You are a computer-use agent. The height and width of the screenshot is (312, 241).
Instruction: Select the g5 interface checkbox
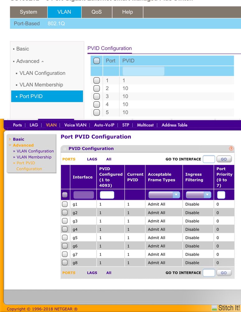[x=65, y=238]
